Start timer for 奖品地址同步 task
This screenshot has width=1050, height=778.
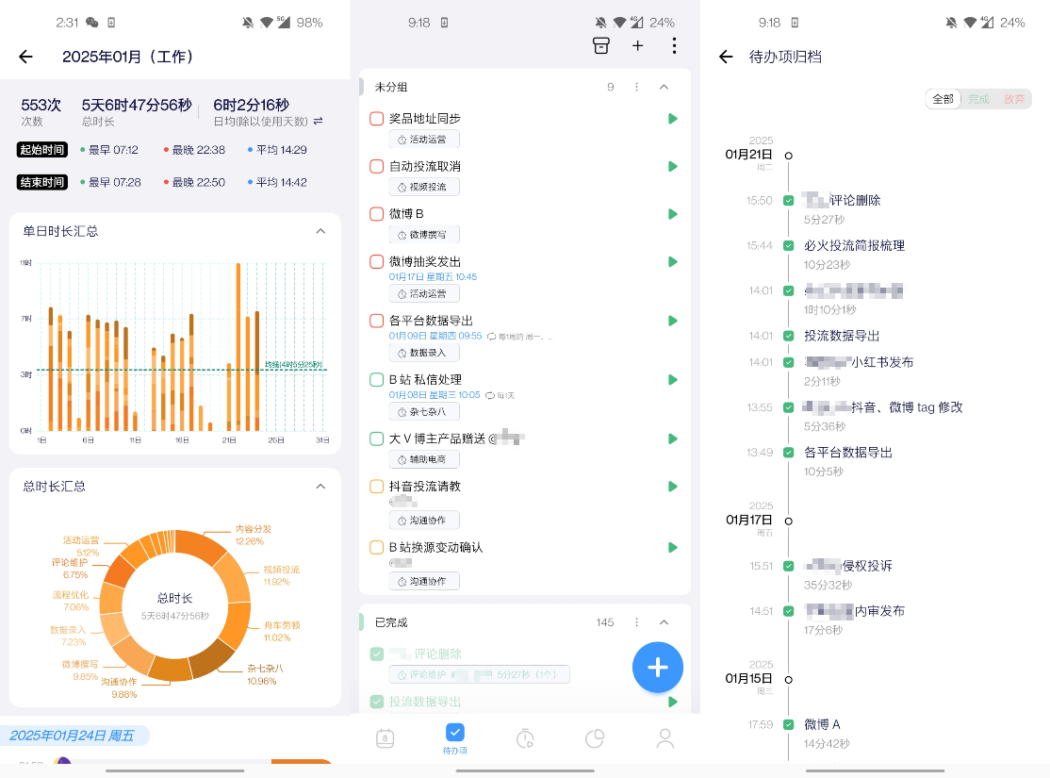point(672,119)
